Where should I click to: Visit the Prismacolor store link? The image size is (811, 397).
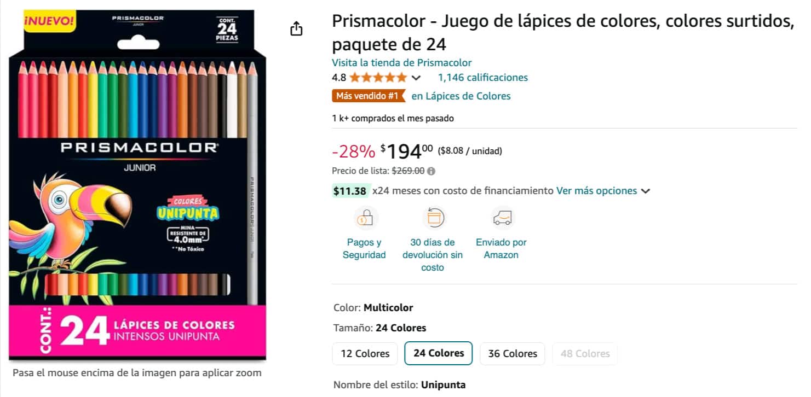[401, 63]
